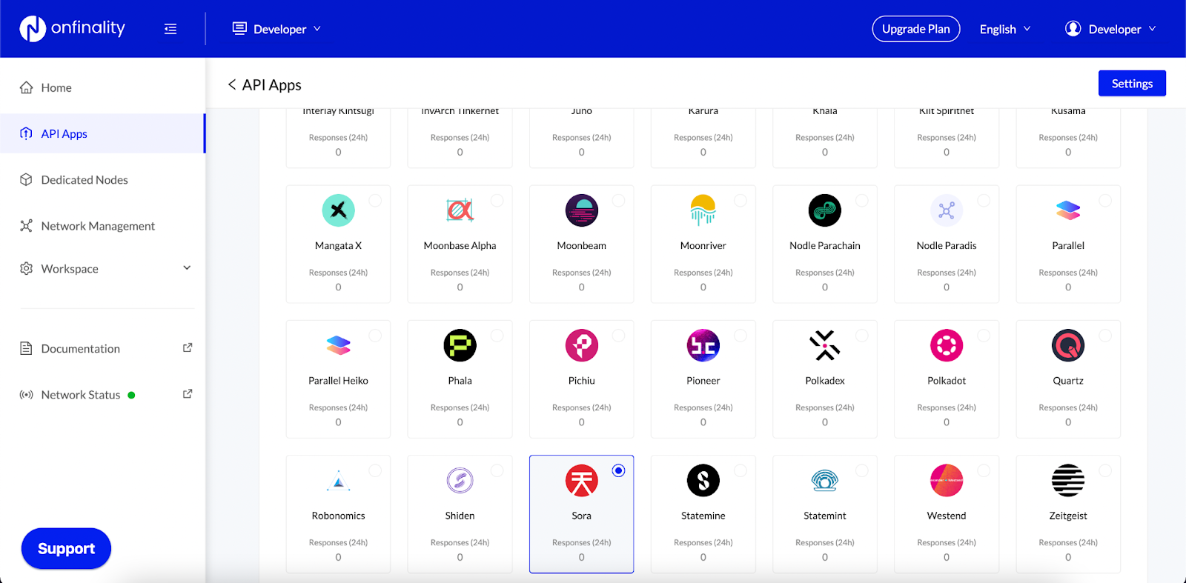
Task: Click the Phala network icon
Action: 460,345
